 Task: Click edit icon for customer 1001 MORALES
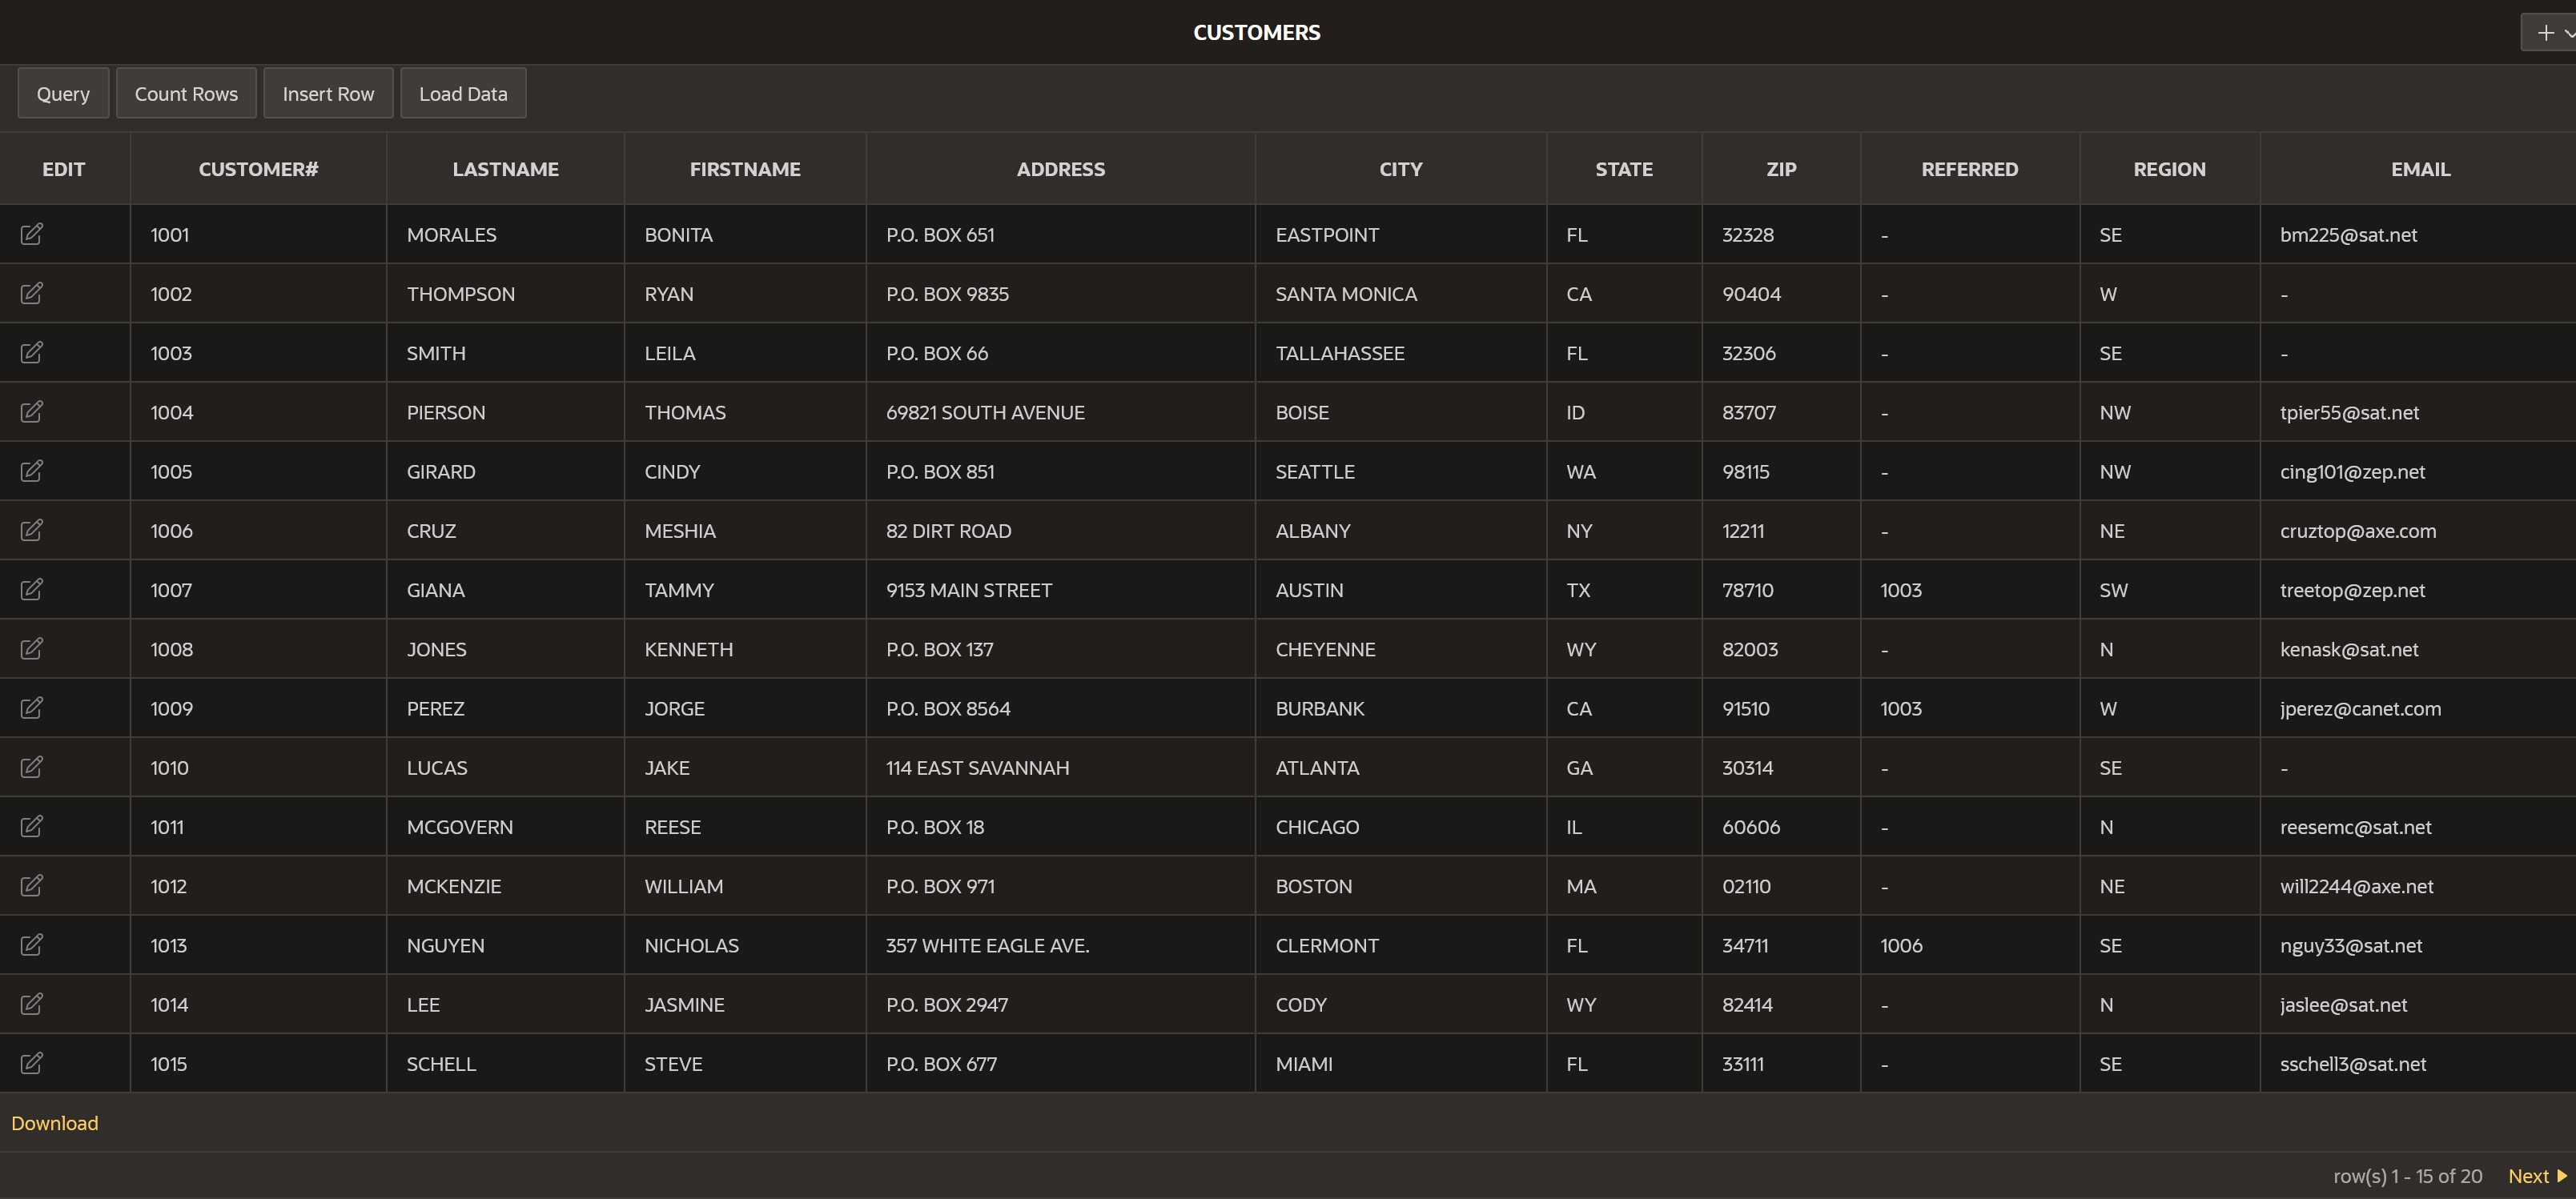[32, 234]
